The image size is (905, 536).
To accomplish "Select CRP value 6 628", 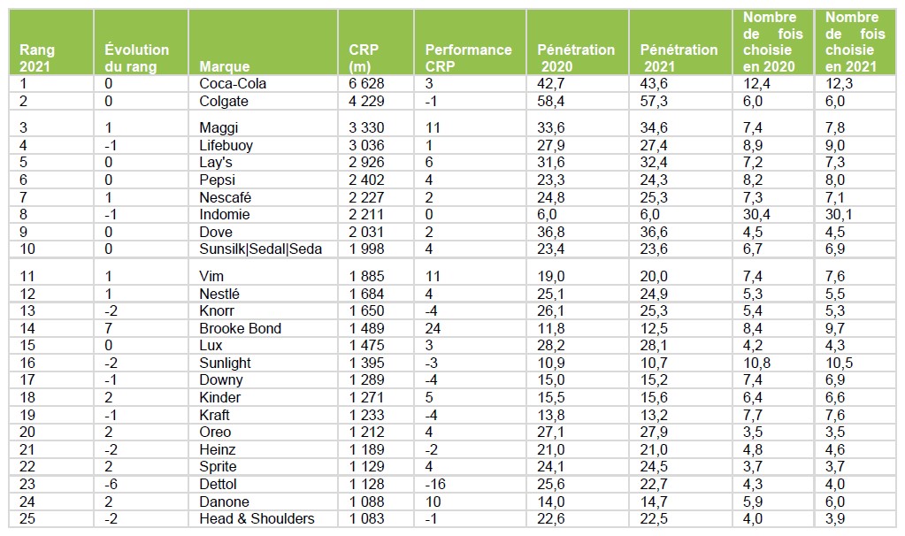I will click(367, 84).
